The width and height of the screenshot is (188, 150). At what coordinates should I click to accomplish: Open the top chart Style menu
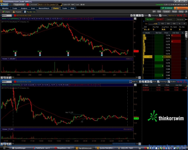tap(144, 16)
